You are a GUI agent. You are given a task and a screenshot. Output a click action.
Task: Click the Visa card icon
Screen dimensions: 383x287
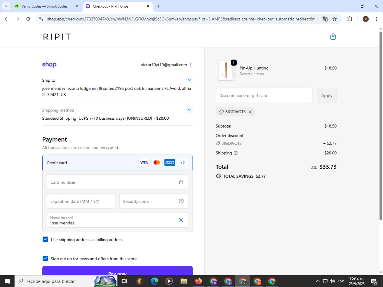click(x=144, y=163)
